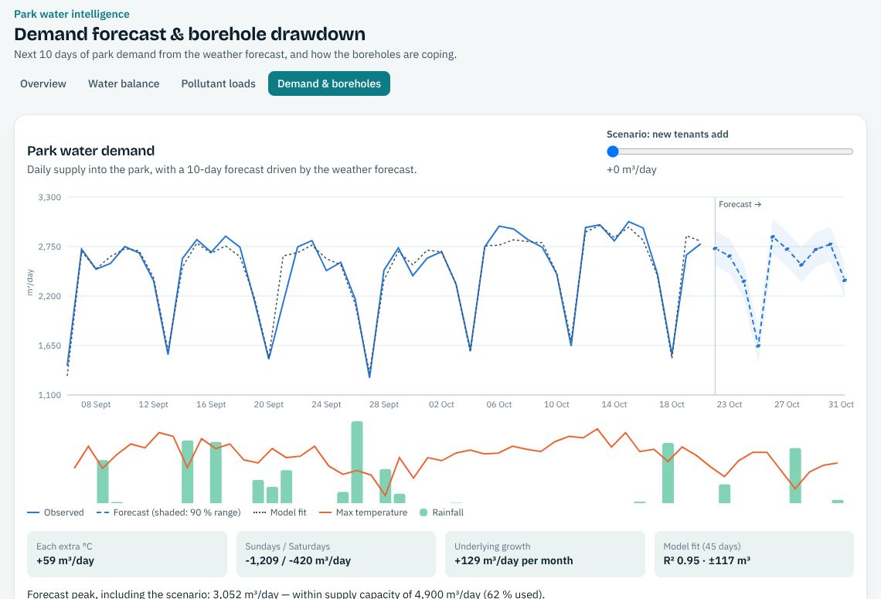The height and width of the screenshot is (599, 881).
Task: Click the Sundays / Saturdays stat card
Action: coord(336,554)
